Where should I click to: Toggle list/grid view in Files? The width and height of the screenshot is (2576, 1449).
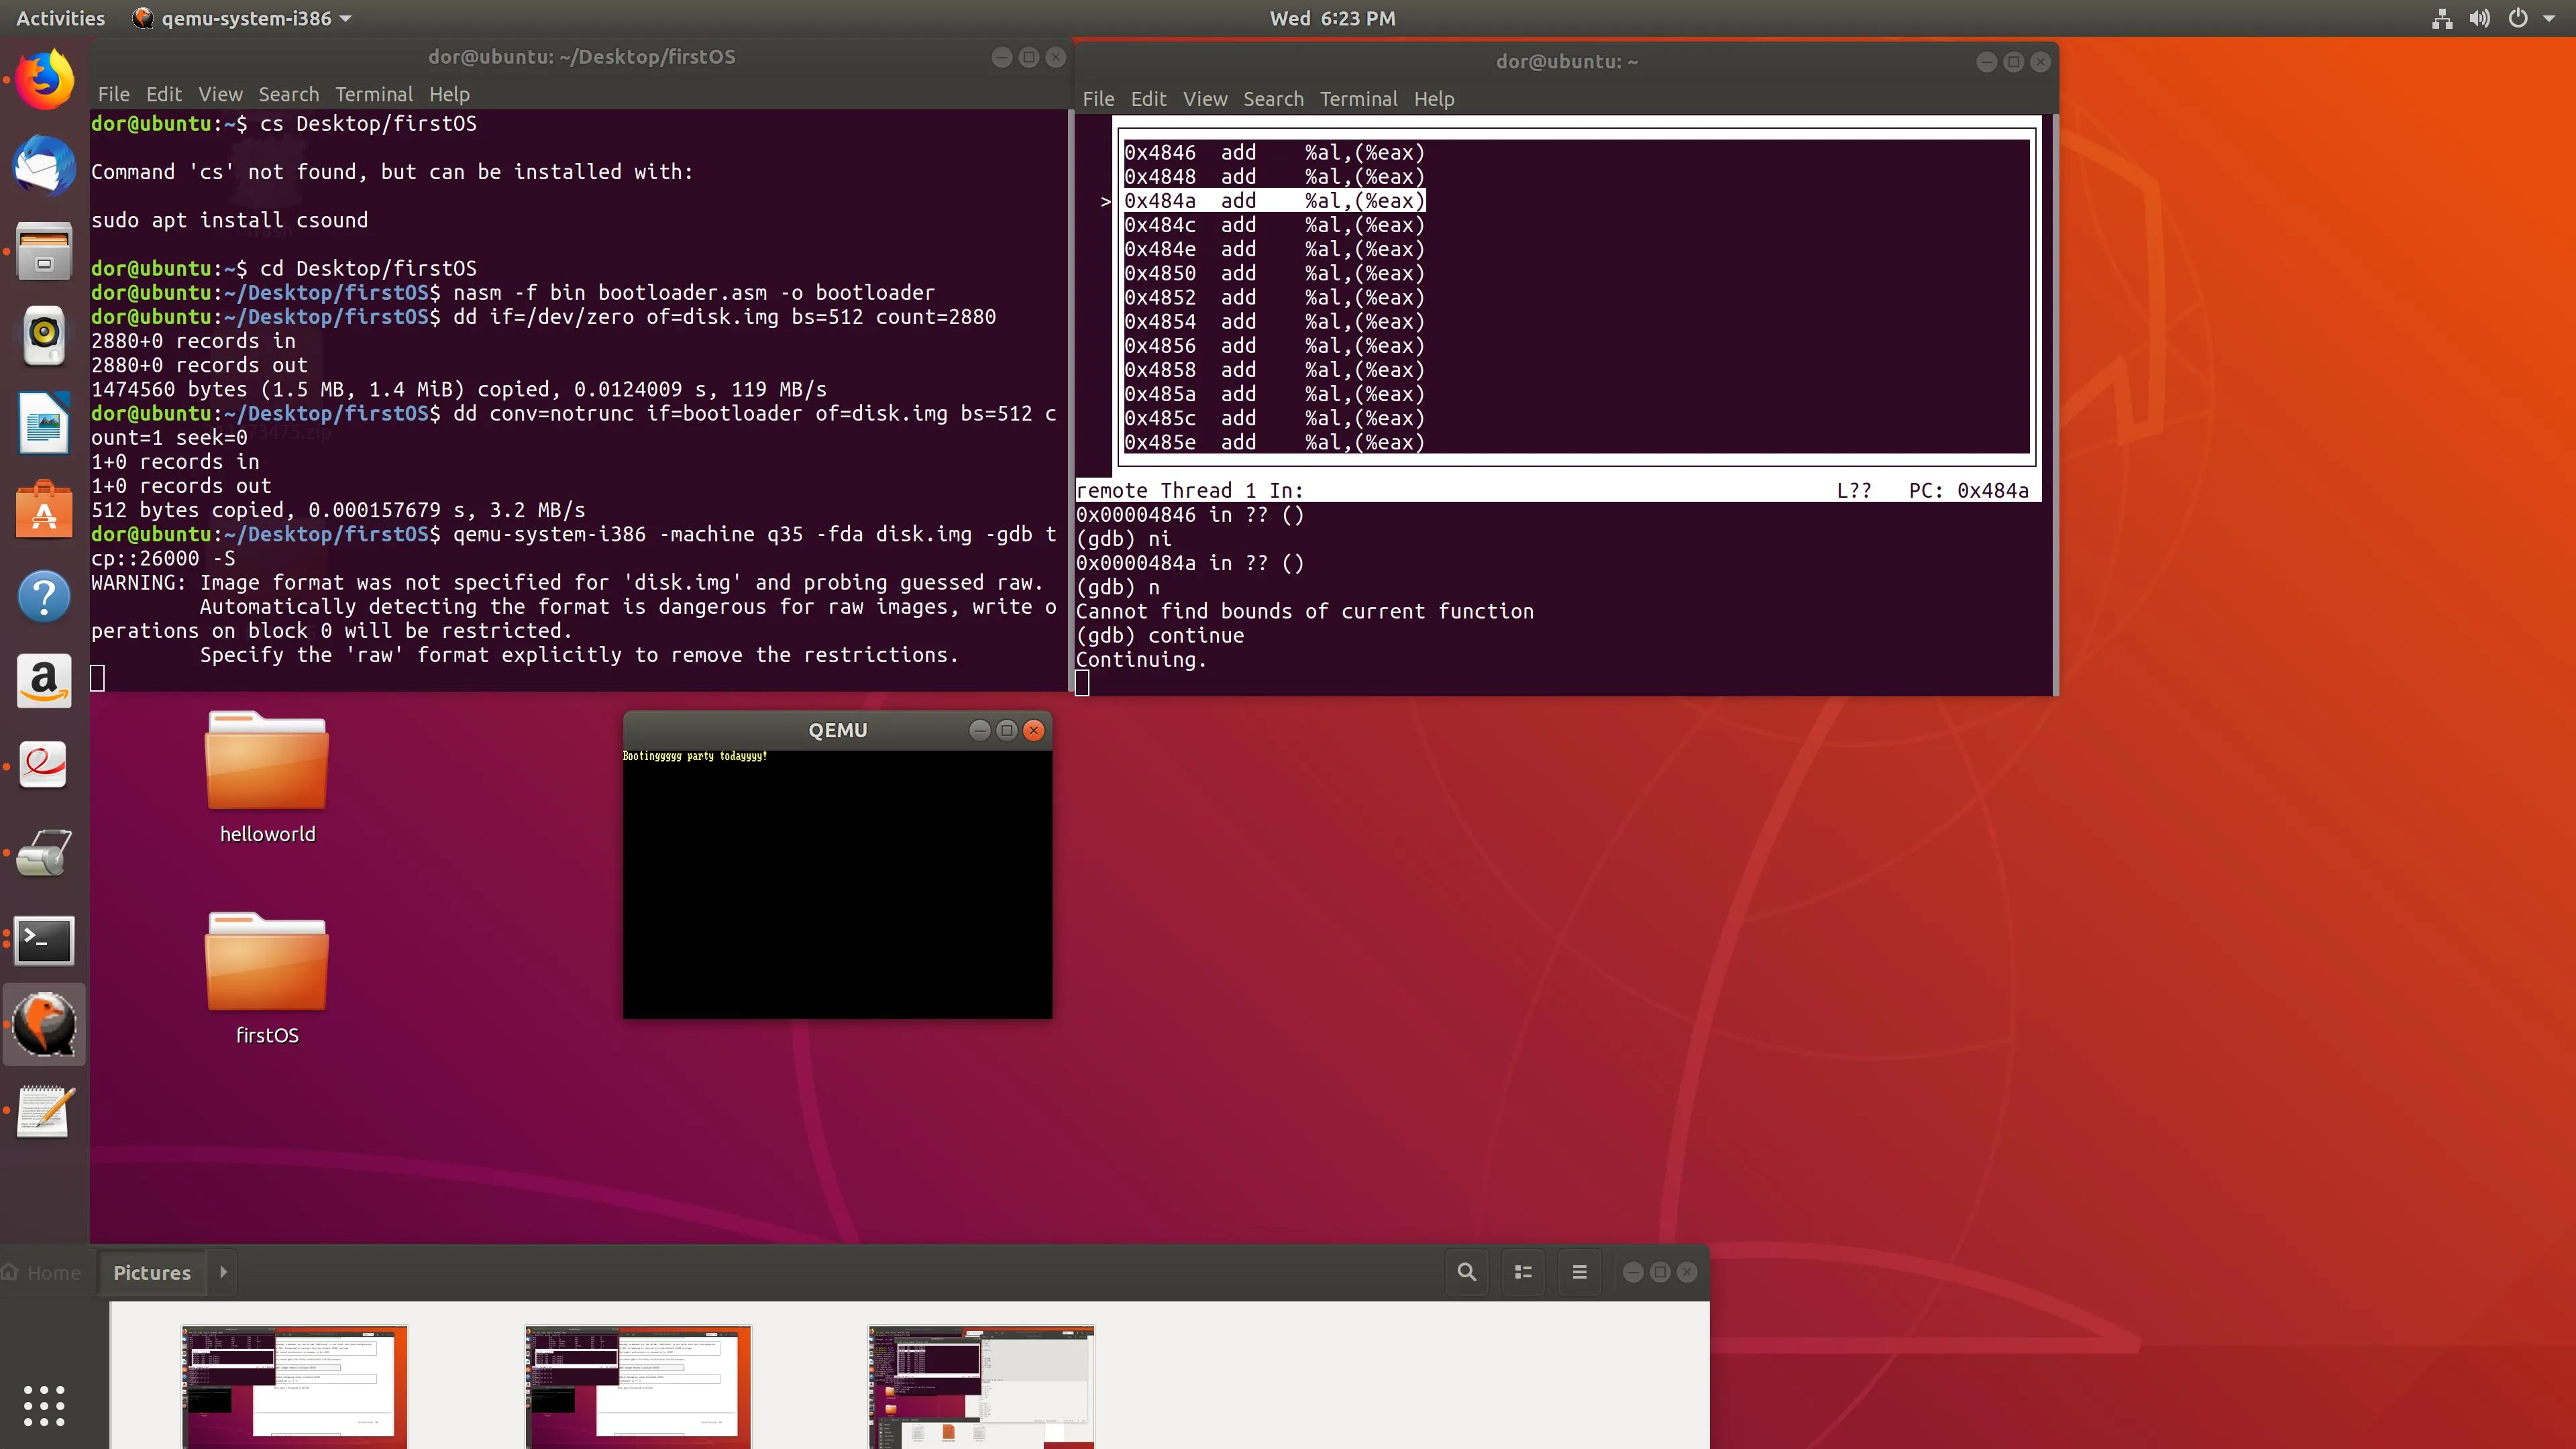coord(1523,1272)
